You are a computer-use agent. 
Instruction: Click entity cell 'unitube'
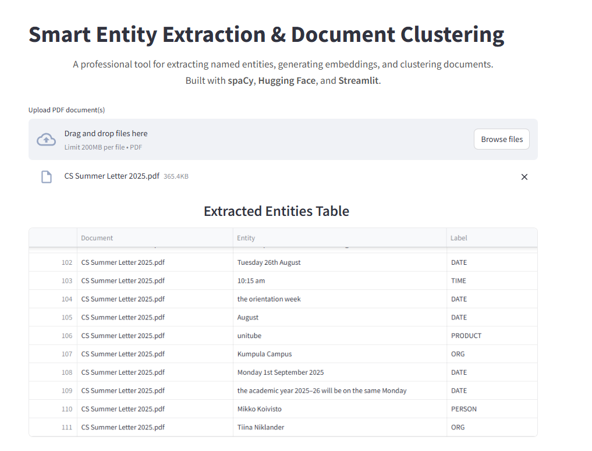(x=339, y=336)
